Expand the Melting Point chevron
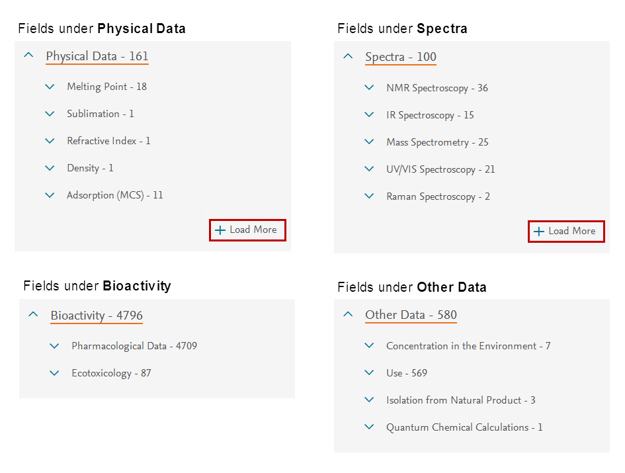This screenshot has width=625, height=473. point(50,87)
